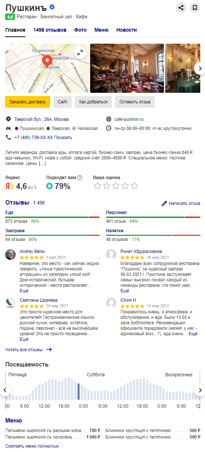Switch to the 1498 отзывов tab
Image resolution: width=205 pixels, height=452 pixels.
(x=50, y=30)
